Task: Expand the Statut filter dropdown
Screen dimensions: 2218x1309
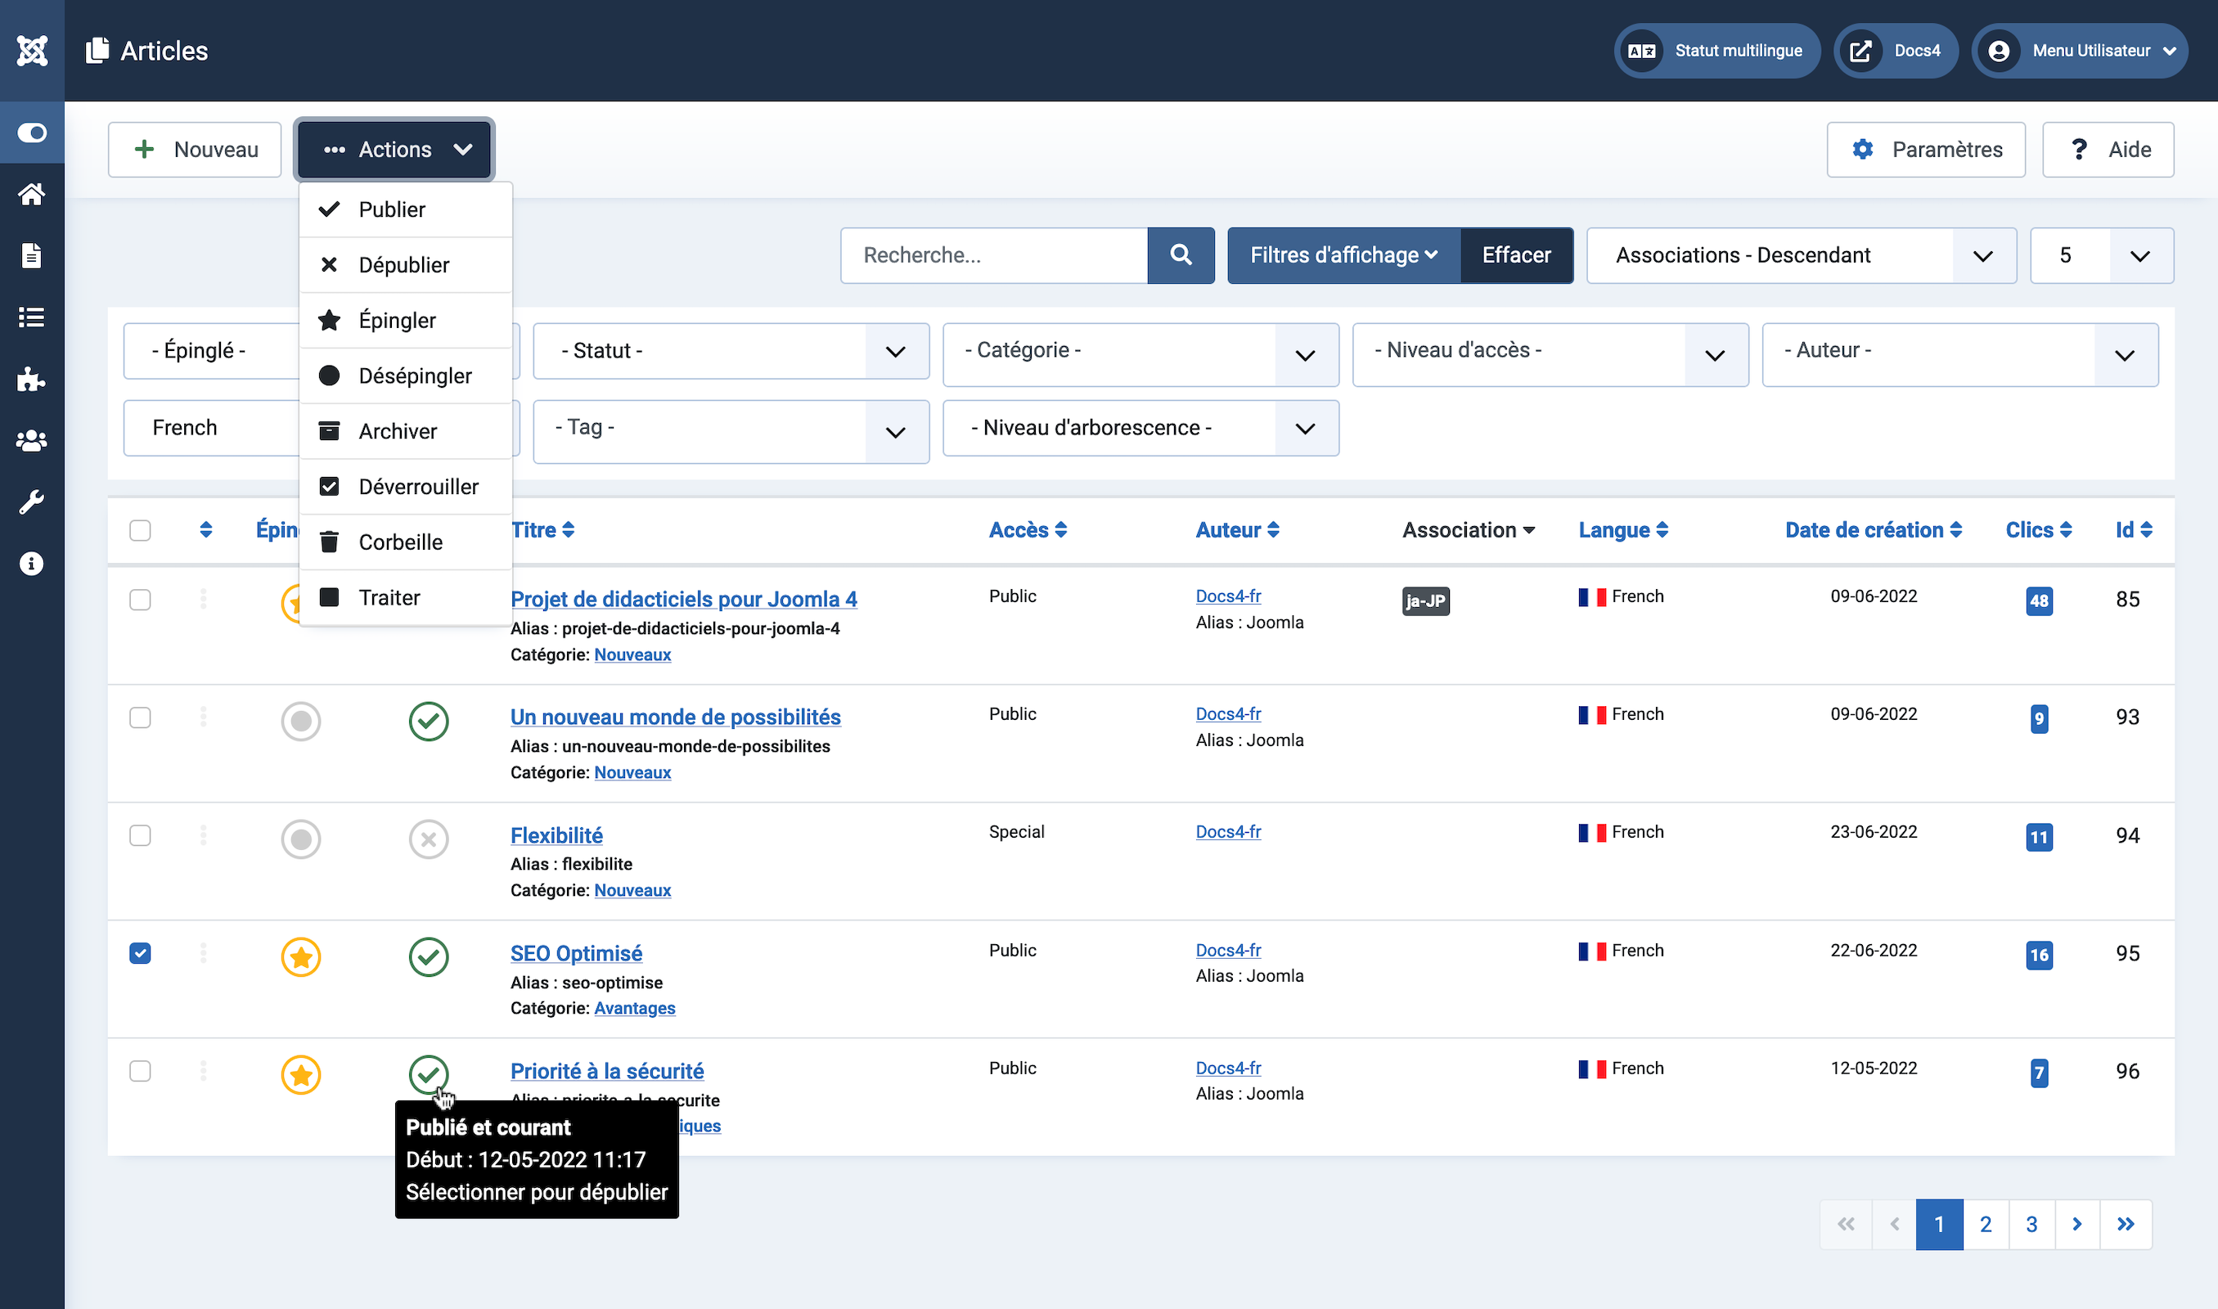Action: point(731,351)
